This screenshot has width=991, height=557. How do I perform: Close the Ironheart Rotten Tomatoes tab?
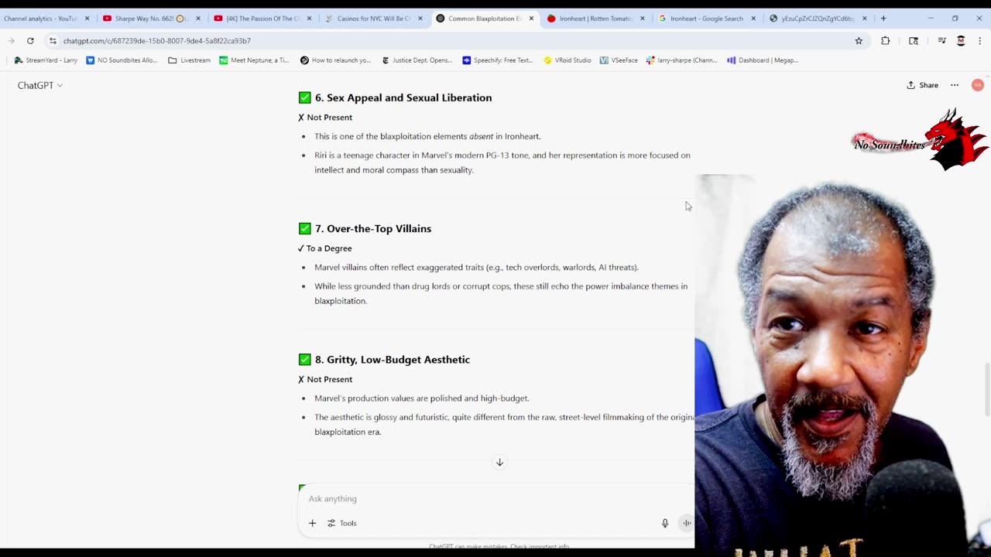tap(642, 19)
